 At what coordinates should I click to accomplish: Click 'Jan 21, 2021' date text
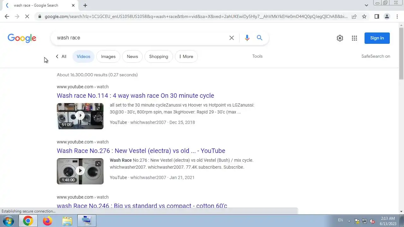click(182, 178)
